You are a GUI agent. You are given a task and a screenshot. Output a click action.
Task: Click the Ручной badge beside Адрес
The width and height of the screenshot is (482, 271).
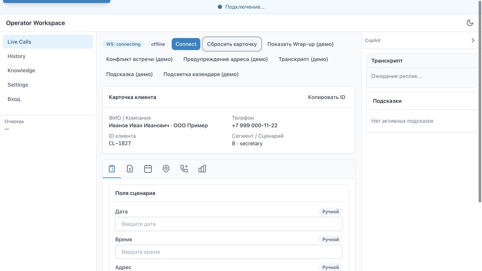(331, 267)
